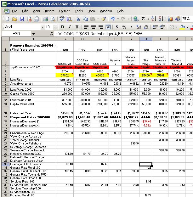Save the workbook with the disk icon

coord(22,19)
